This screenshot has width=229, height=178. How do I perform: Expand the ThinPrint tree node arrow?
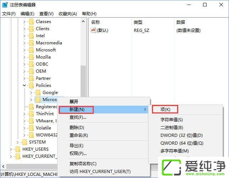point(24,114)
